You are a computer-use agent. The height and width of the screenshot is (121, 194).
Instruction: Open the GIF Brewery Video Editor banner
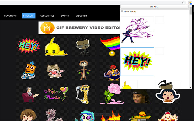click(79, 28)
